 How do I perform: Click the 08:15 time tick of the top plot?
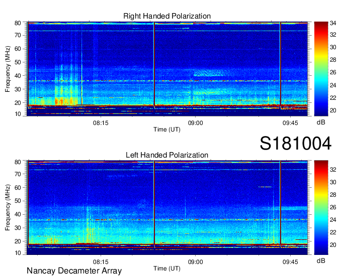[101, 123]
